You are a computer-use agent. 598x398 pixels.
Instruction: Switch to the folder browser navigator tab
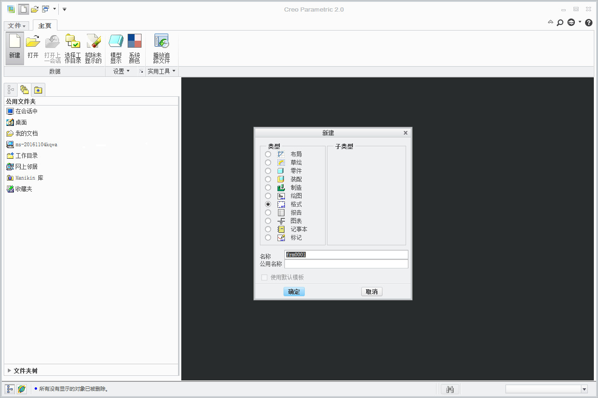[x=25, y=90]
